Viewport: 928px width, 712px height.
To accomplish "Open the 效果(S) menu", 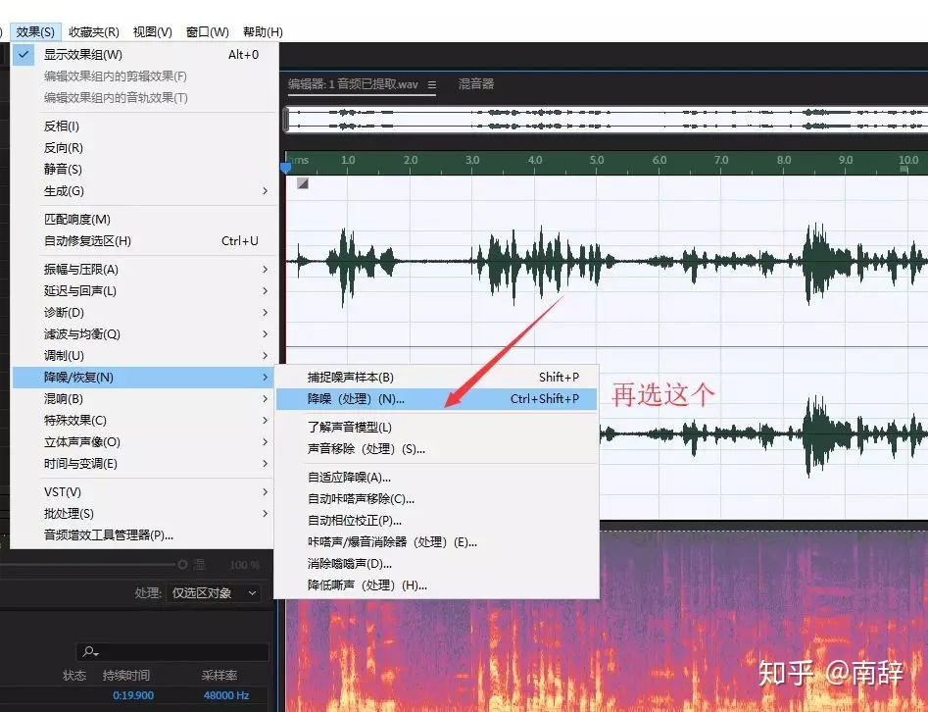I will (x=35, y=32).
